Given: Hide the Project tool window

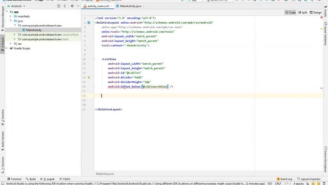Looking at the screenshot, I should tap(78, 6).
